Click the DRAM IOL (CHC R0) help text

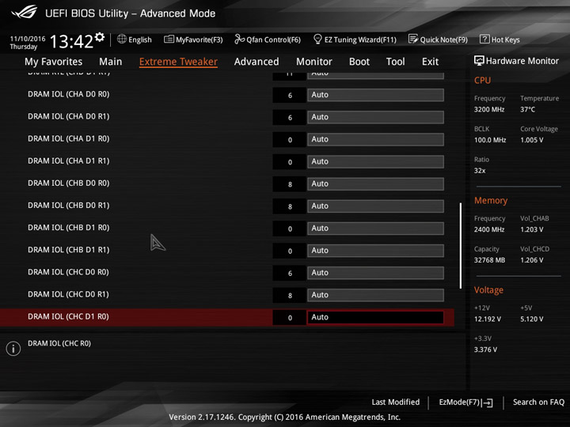coord(59,343)
